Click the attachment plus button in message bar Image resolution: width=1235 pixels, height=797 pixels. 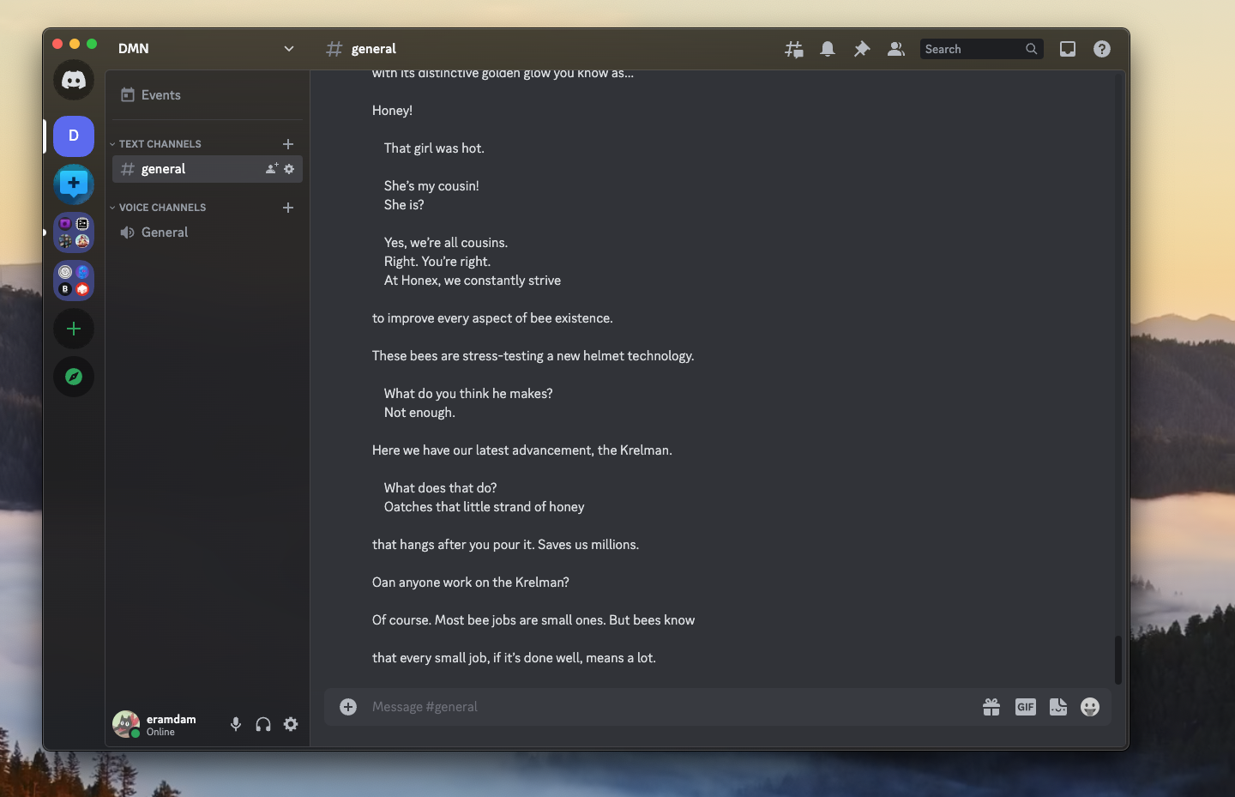tap(348, 707)
